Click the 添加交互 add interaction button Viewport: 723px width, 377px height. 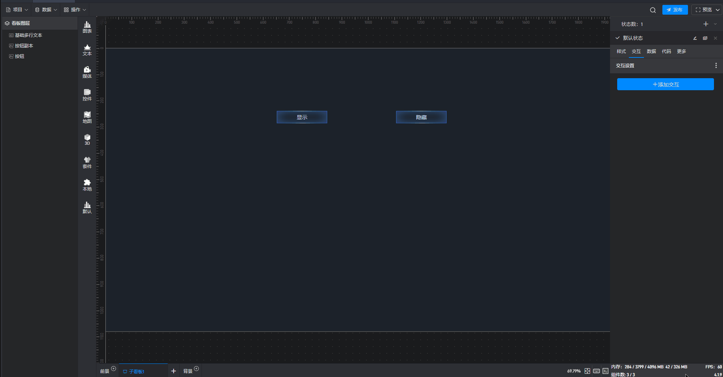pyautogui.click(x=665, y=84)
